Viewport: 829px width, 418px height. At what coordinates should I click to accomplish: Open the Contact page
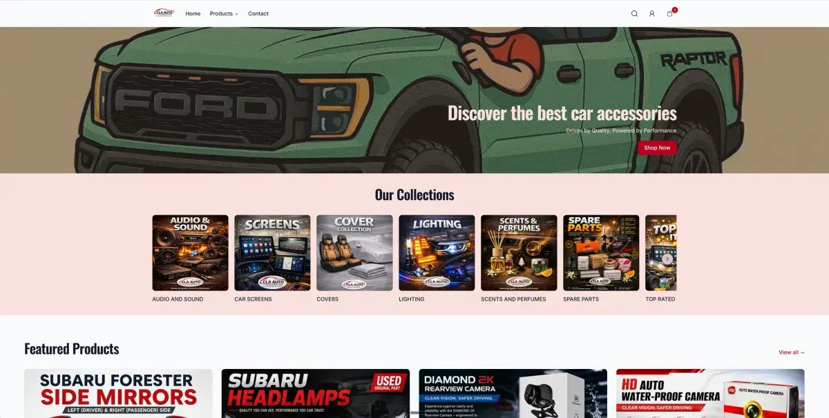coord(258,14)
